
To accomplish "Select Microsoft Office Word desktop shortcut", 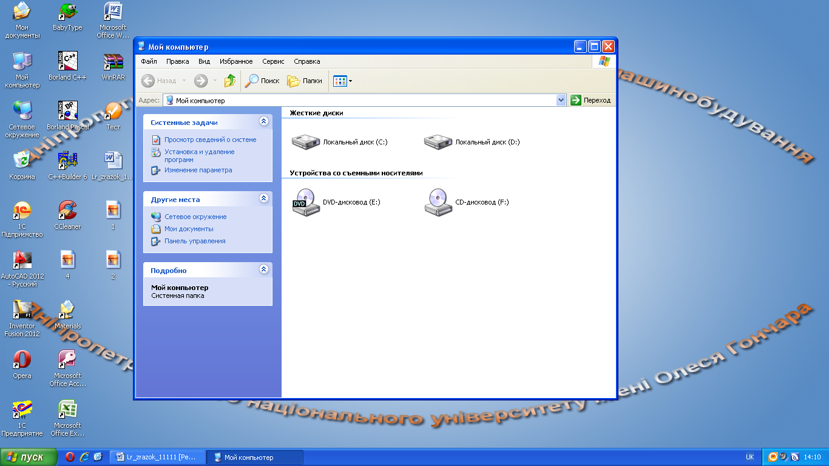I will point(112,21).
